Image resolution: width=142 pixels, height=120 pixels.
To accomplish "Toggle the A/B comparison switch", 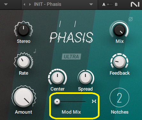I will (x=110, y=4).
